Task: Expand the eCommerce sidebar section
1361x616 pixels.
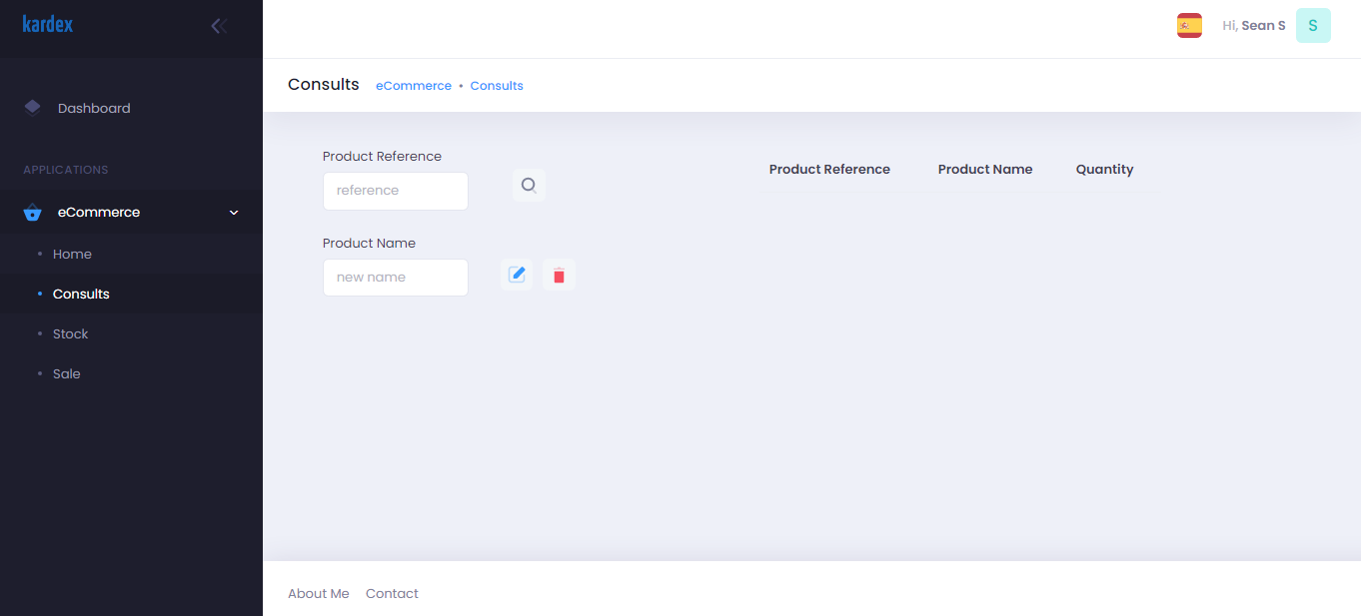Action: click(x=131, y=212)
